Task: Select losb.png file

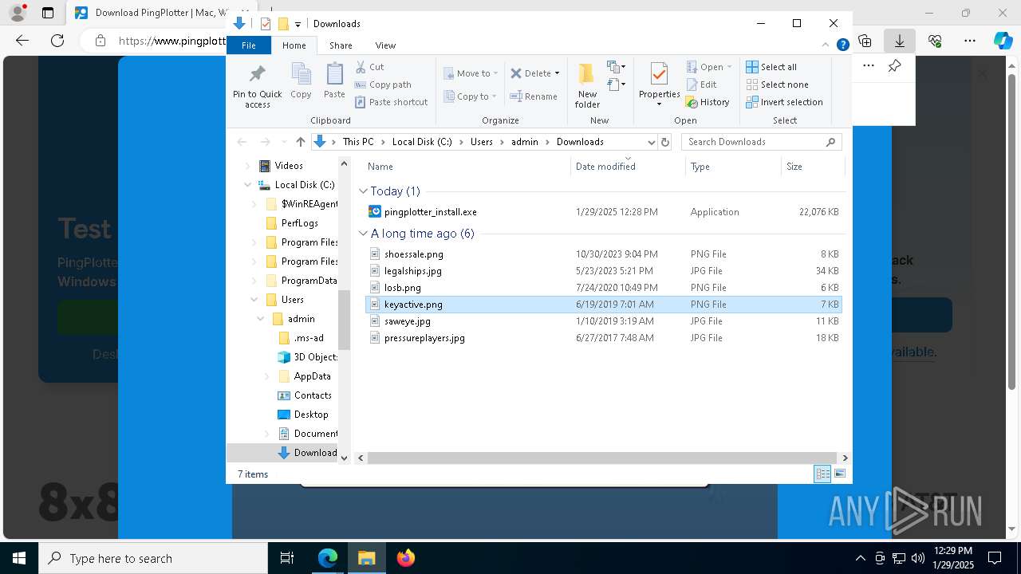Action: pyautogui.click(x=603, y=288)
